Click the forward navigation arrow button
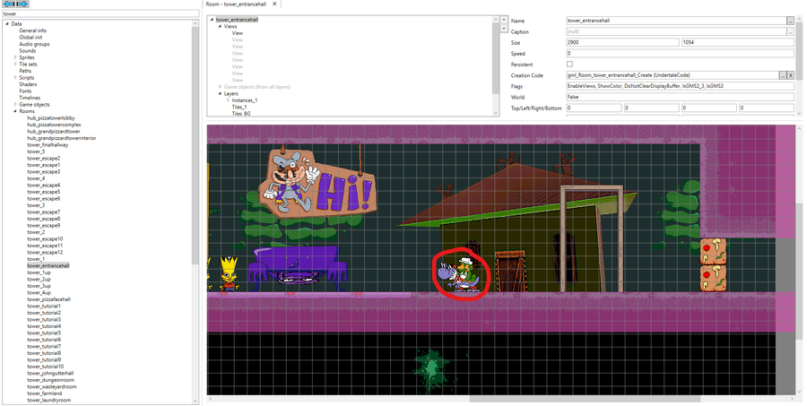The height and width of the screenshot is (406, 807). click(x=22, y=4)
